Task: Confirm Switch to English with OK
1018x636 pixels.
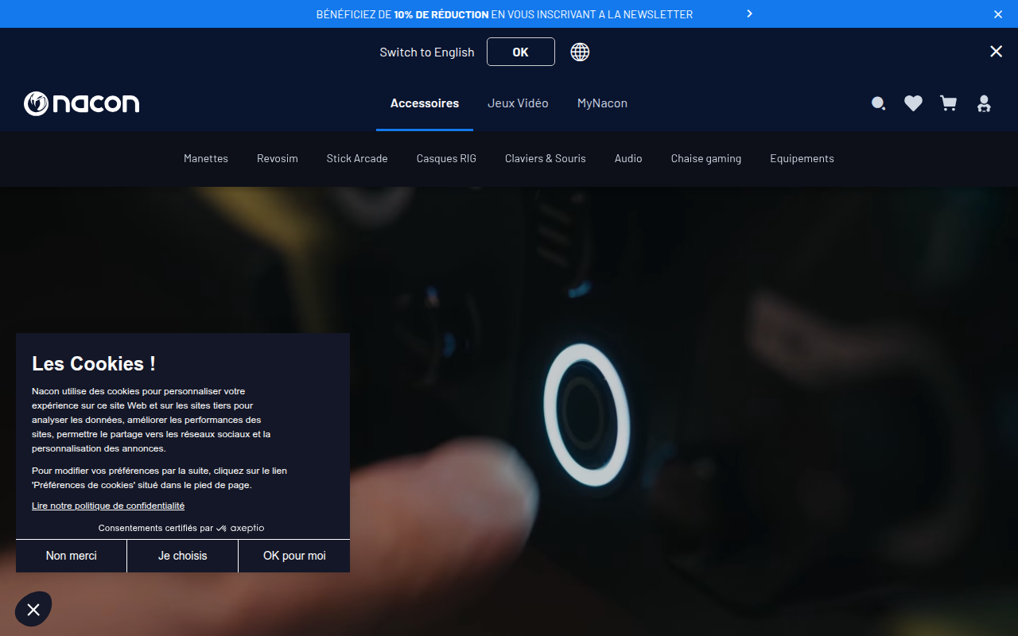Action: coord(520,52)
